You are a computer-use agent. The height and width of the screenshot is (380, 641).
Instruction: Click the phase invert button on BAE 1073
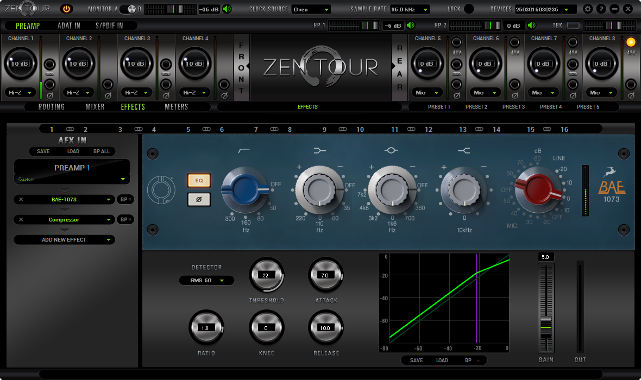pyautogui.click(x=199, y=199)
